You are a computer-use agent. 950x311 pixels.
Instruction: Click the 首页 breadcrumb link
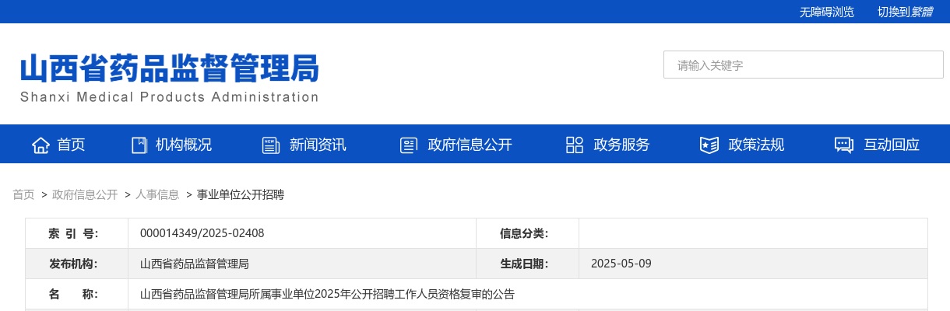coord(23,194)
